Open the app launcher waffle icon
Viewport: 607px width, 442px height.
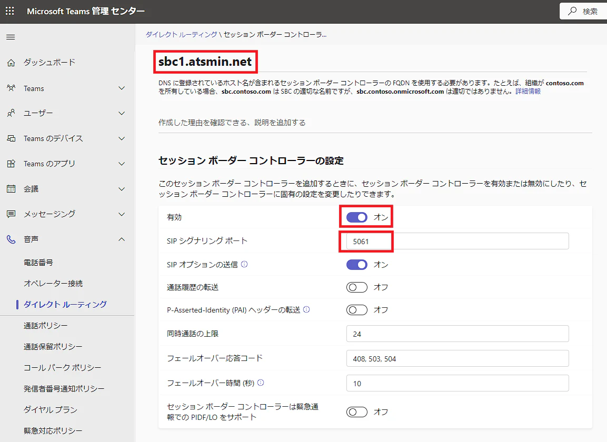click(x=10, y=11)
